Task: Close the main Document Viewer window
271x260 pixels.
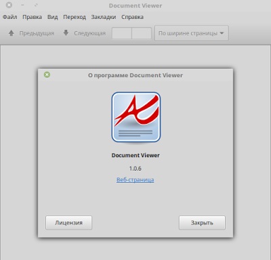Action: 9,5
